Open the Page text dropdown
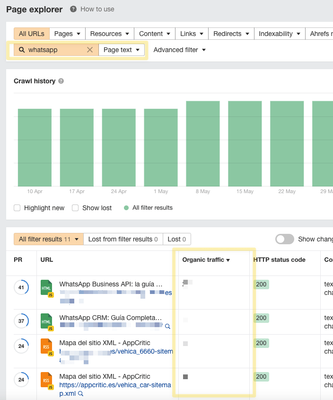Image resolution: width=333 pixels, height=400 pixels. 122,50
